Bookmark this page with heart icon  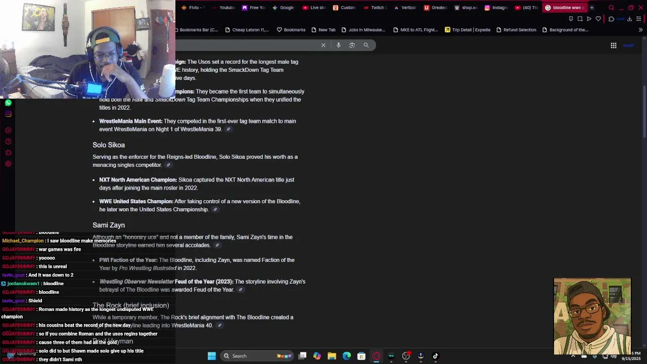click(x=598, y=19)
